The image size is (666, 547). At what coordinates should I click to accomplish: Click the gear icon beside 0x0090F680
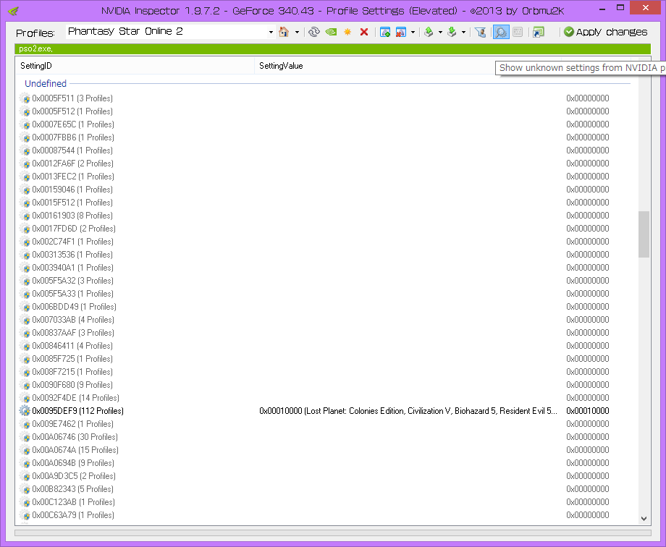[x=25, y=385]
